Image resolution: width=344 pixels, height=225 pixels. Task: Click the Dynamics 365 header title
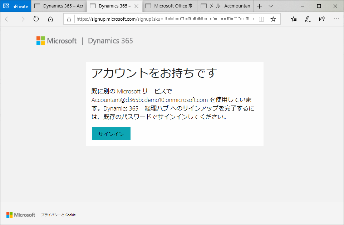point(110,41)
